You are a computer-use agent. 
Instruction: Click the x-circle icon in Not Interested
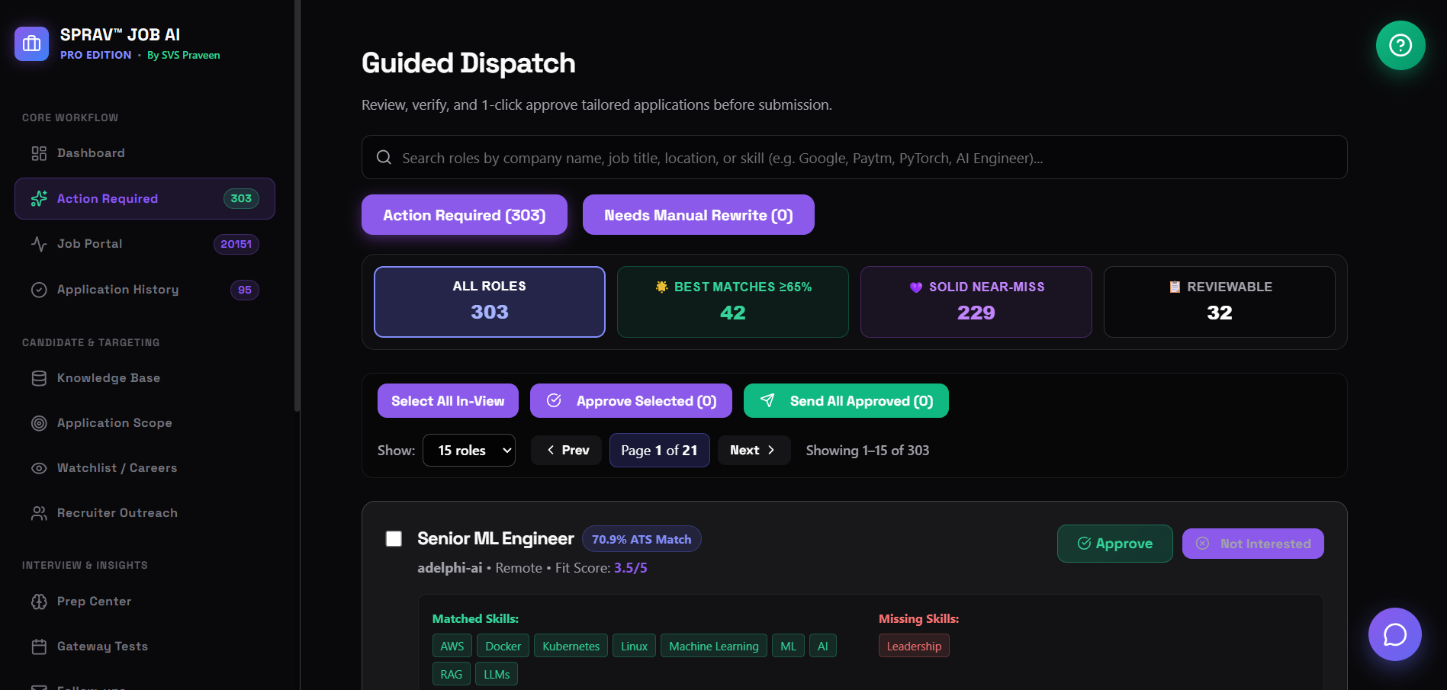pos(1203,544)
